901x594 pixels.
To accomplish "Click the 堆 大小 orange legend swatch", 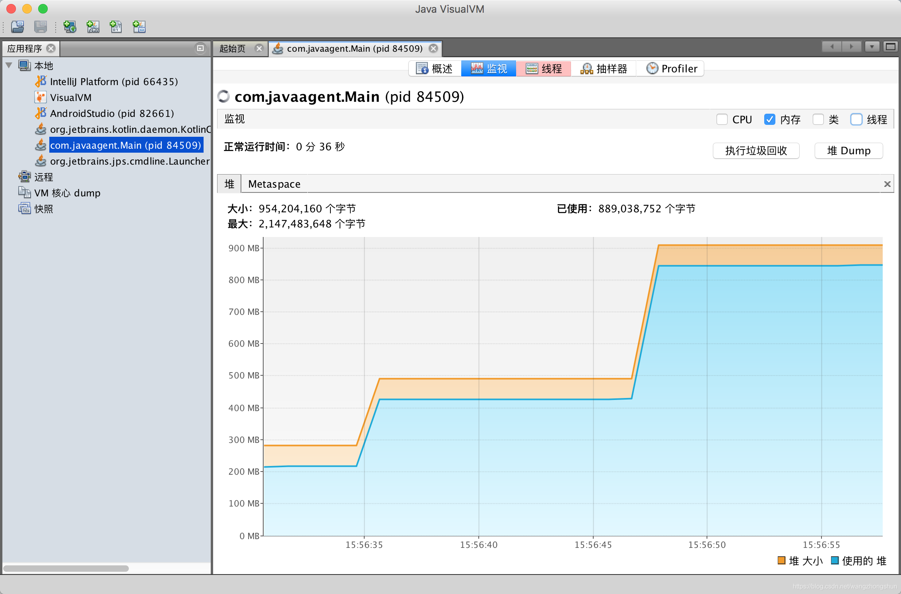I will tap(781, 560).
